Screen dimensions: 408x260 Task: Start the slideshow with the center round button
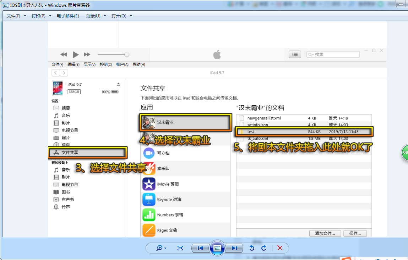[x=217, y=248]
